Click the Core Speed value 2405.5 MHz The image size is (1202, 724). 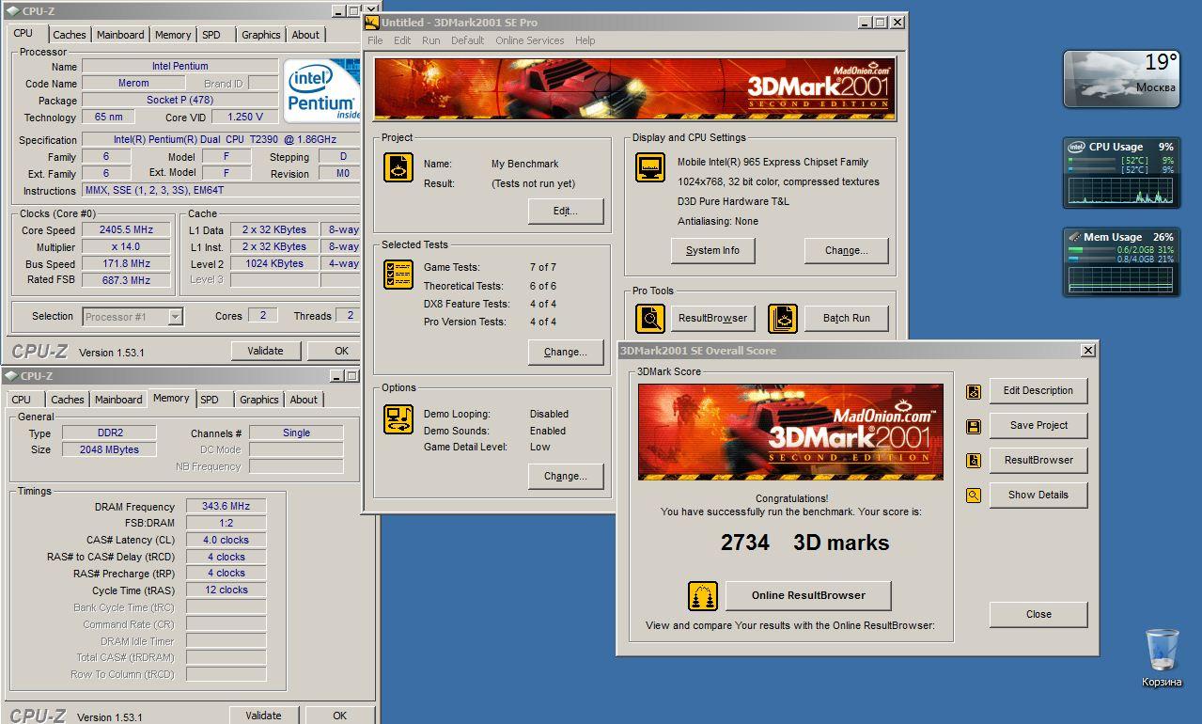[126, 230]
